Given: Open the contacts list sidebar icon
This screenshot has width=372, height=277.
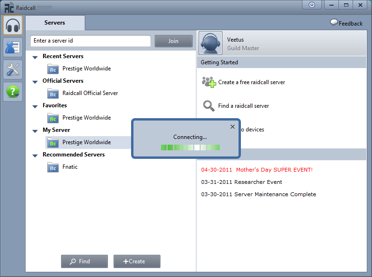Looking at the screenshot, I should click(x=13, y=47).
